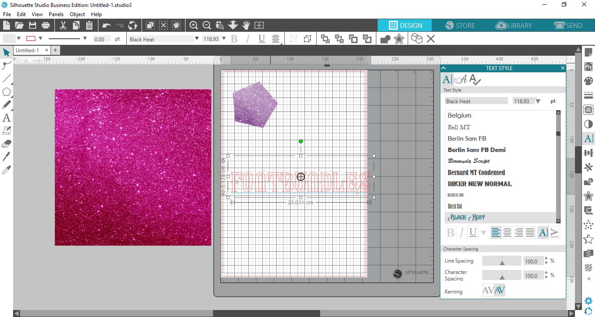Enable kerning with the highlighted AV button
This screenshot has width=595, height=317.
point(500,290)
